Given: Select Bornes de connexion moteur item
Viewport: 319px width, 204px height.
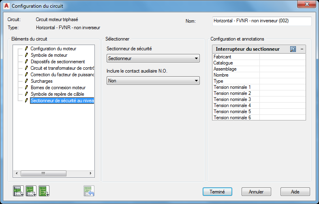Looking at the screenshot, I should point(58,88).
